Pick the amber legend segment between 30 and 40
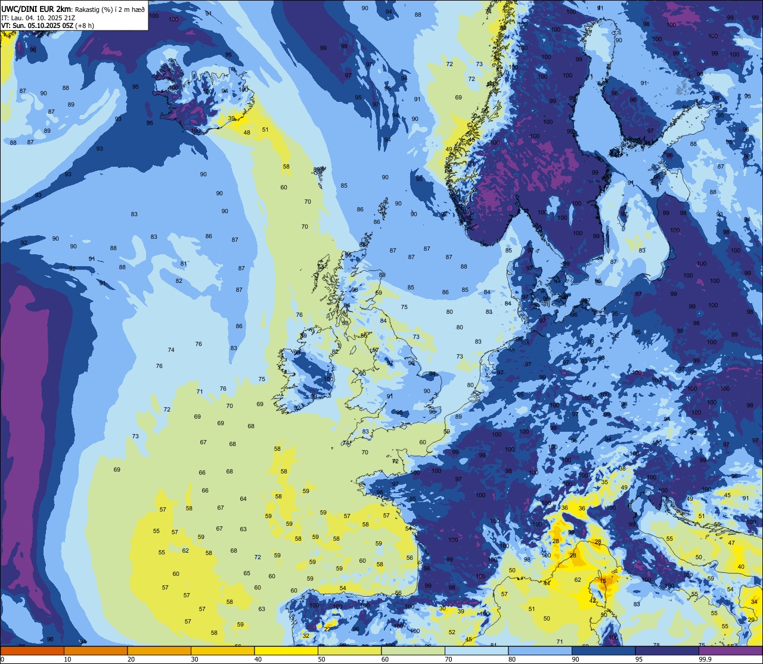Screen dimensions: 763x664 tap(222, 650)
